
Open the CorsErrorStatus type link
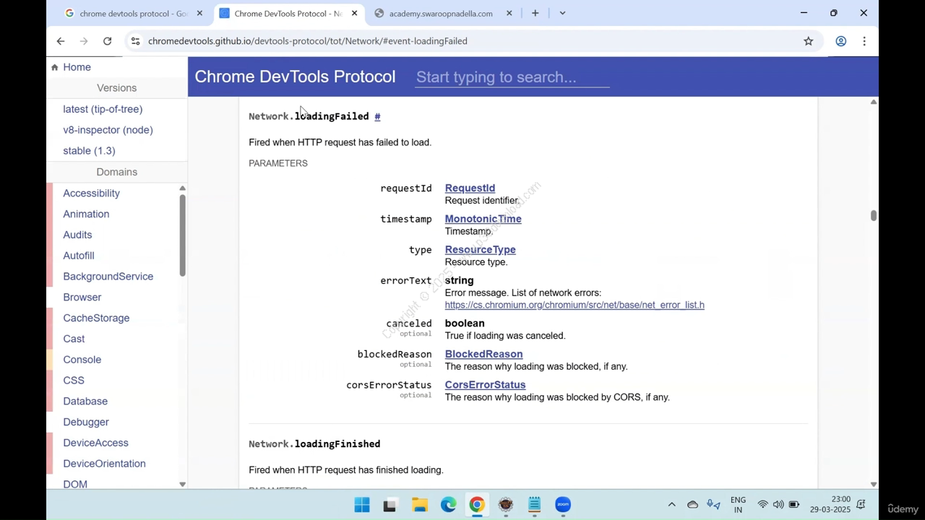pos(485,385)
